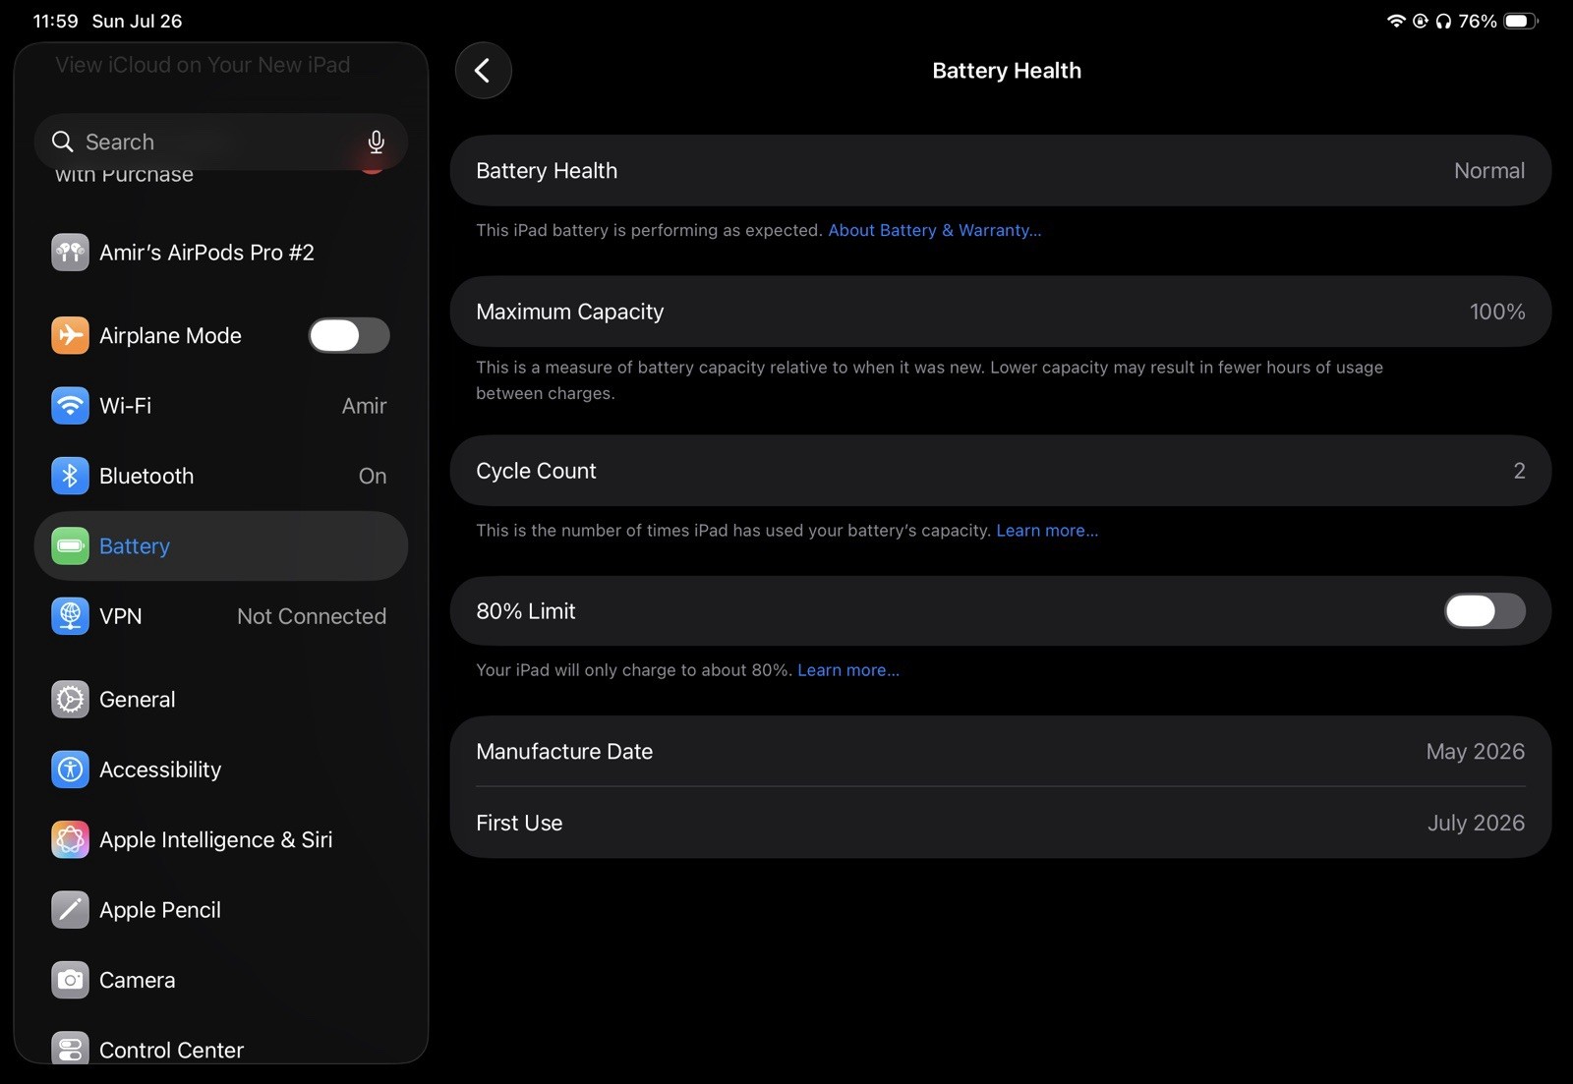Screen dimensions: 1573x1084
Task: Select Battery in the sidebar
Action: (x=220, y=546)
